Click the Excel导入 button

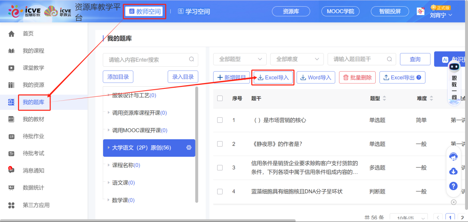pyautogui.click(x=273, y=77)
